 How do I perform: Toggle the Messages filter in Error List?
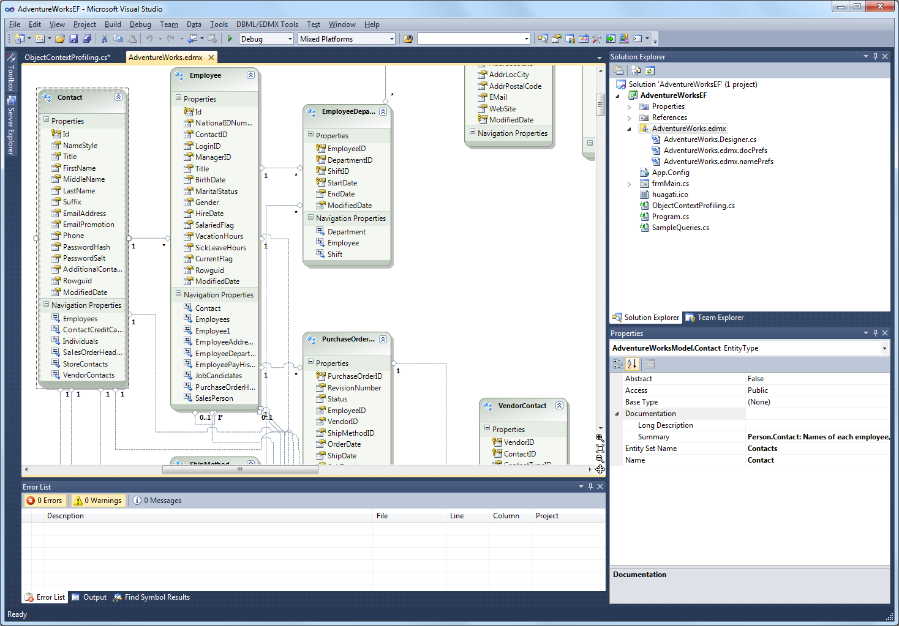click(x=157, y=501)
